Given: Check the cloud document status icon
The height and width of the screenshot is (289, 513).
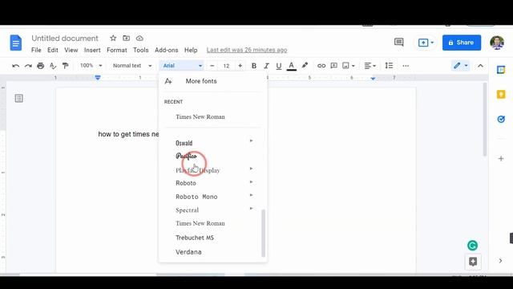Looking at the screenshot, I should [139, 38].
